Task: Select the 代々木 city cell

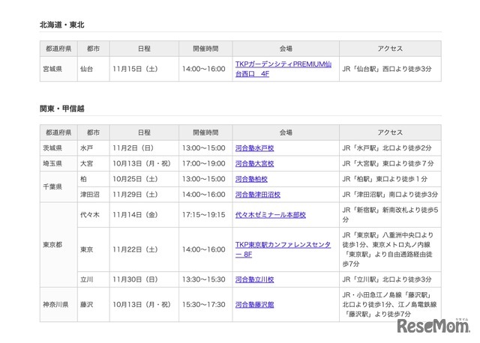Action: [90, 214]
